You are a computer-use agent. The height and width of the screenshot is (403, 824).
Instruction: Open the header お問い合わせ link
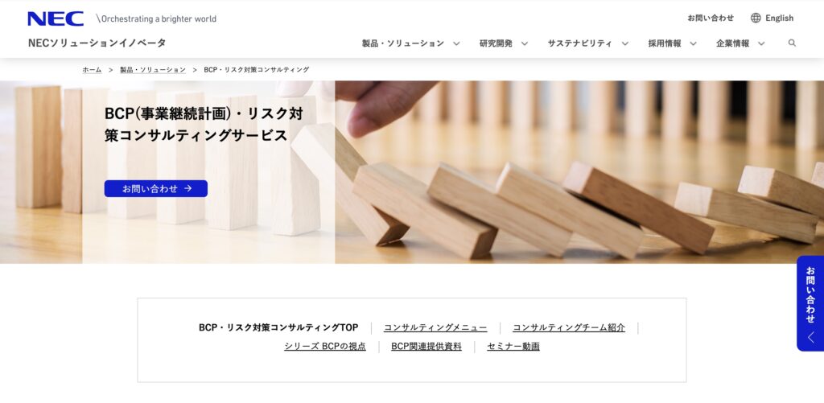711,18
